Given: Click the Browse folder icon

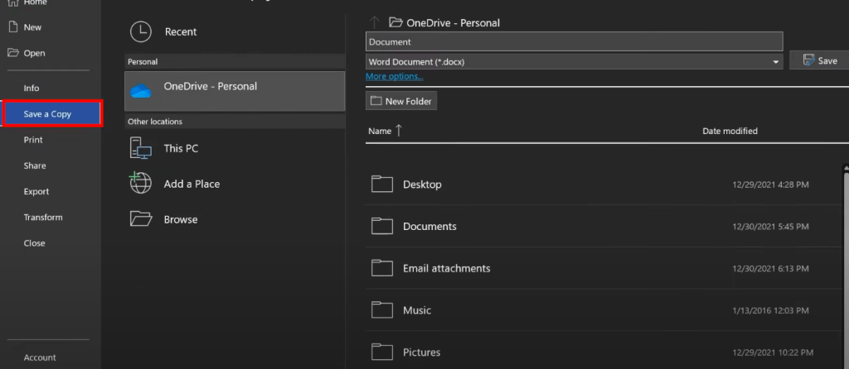Looking at the screenshot, I should (141, 218).
